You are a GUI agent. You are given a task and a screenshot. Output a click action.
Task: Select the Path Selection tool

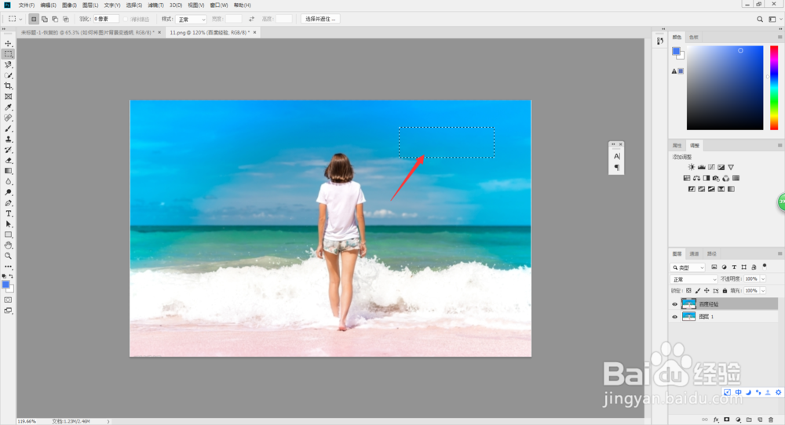(8, 224)
